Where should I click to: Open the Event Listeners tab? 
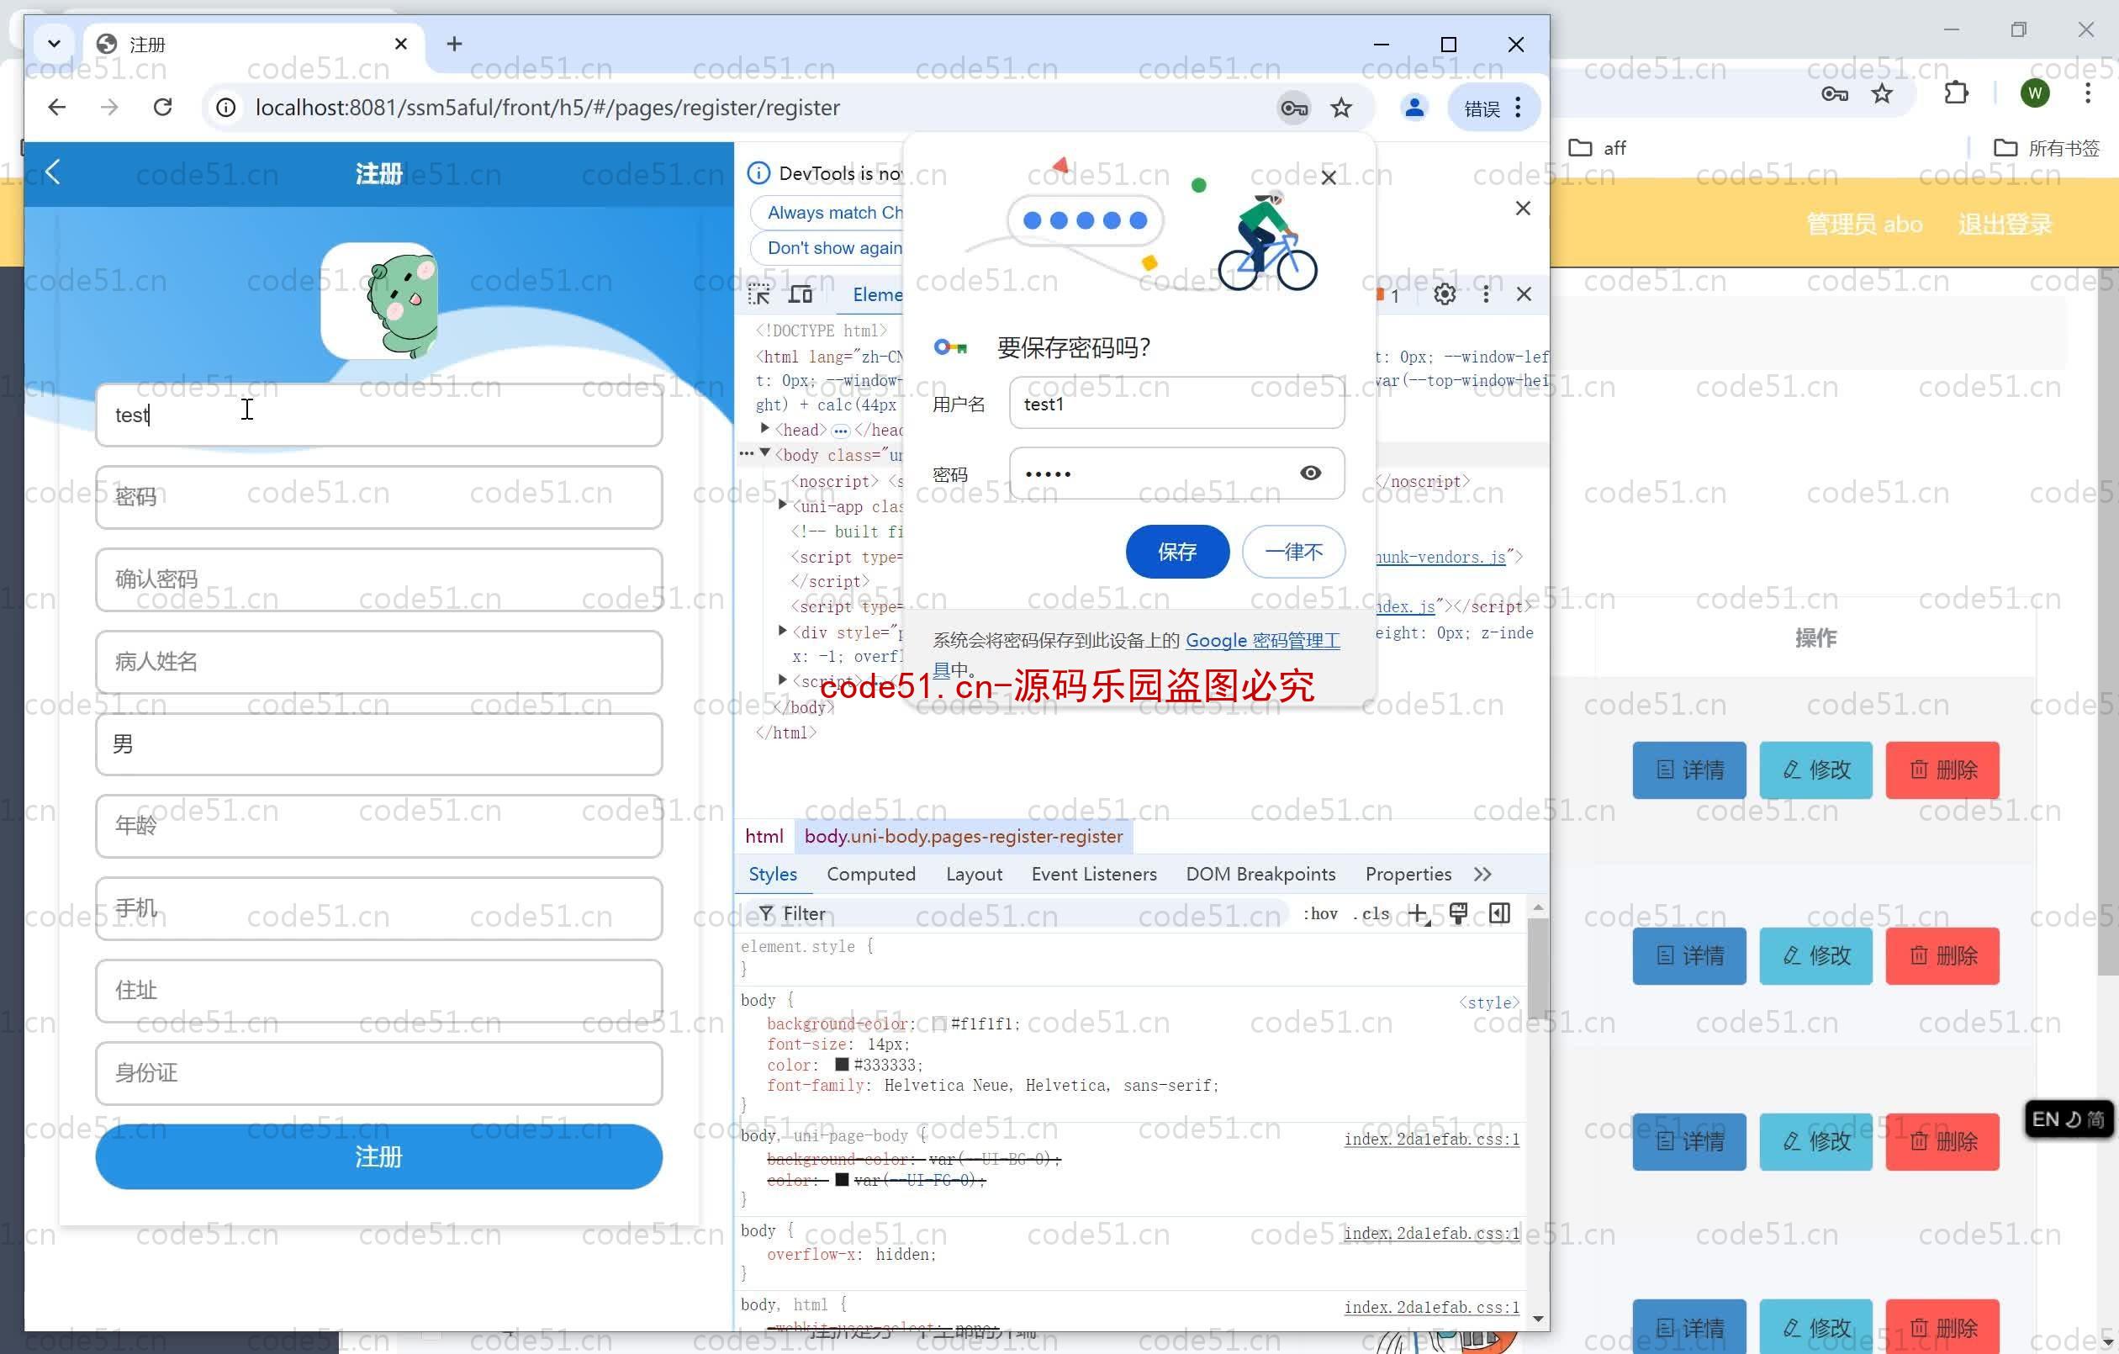(x=1094, y=874)
